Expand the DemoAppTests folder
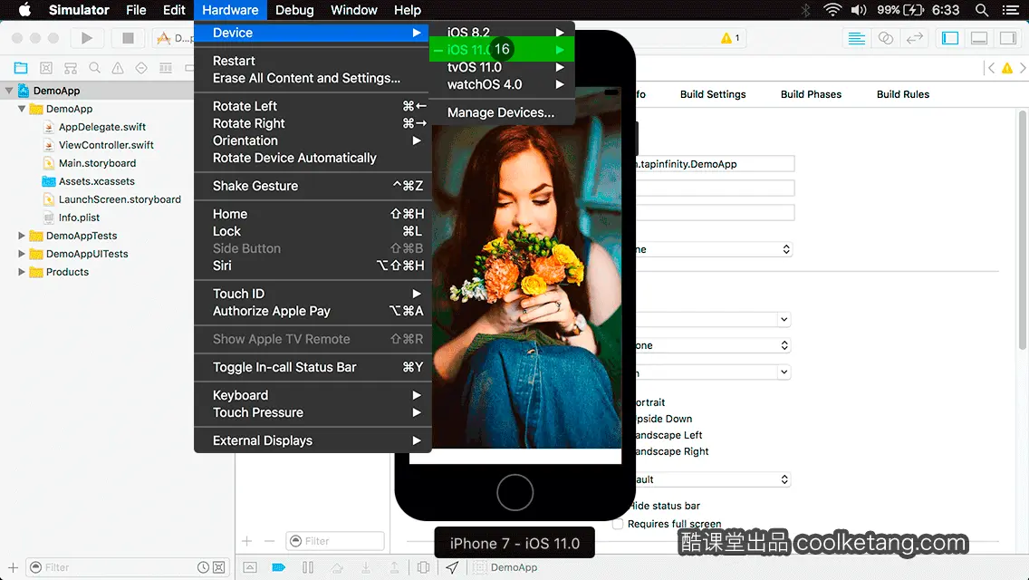This screenshot has width=1029, height=580. tap(22, 235)
